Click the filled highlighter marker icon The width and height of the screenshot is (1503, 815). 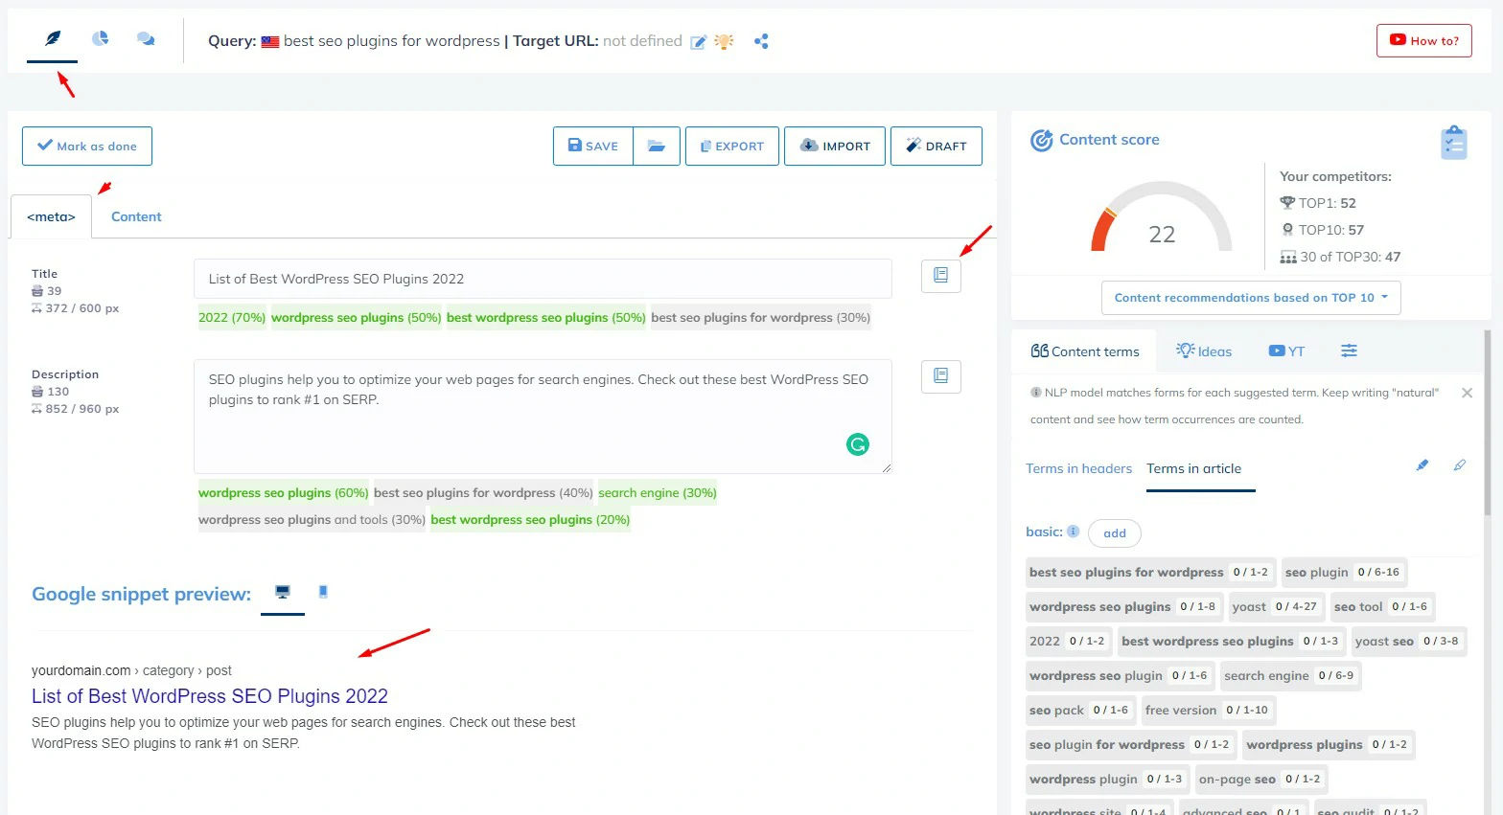point(1422,464)
